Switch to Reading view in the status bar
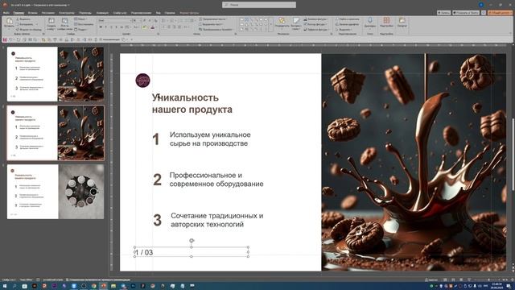This screenshot has width=515, height=290. (x=461, y=280)
